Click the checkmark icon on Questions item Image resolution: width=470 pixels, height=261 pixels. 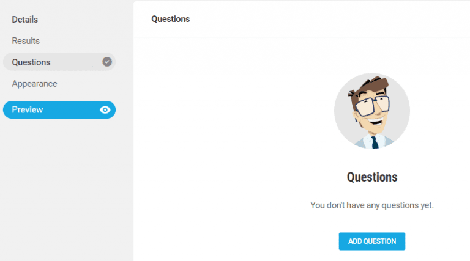(x=107, y=62)
